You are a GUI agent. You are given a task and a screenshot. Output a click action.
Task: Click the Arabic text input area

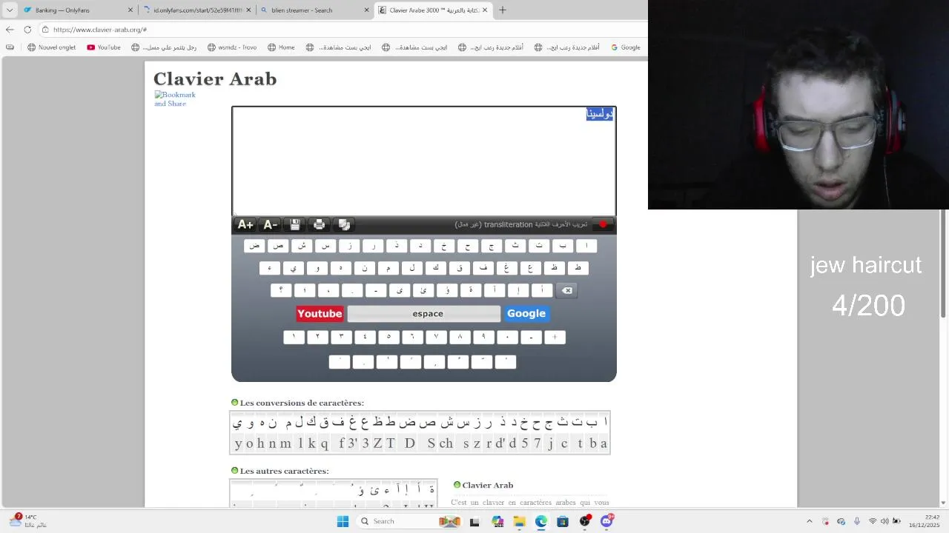(424, 161)
